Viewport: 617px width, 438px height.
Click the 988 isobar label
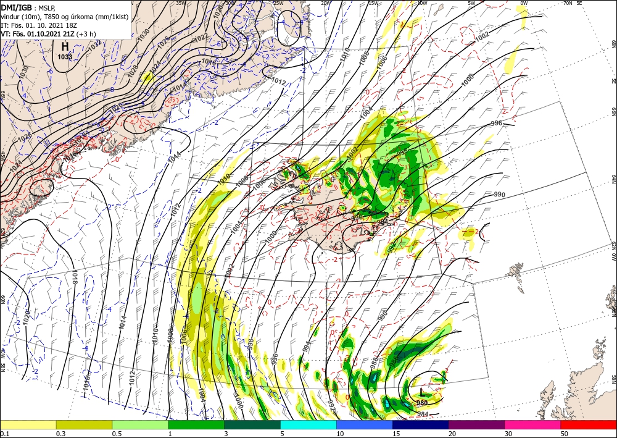[375, 363]
